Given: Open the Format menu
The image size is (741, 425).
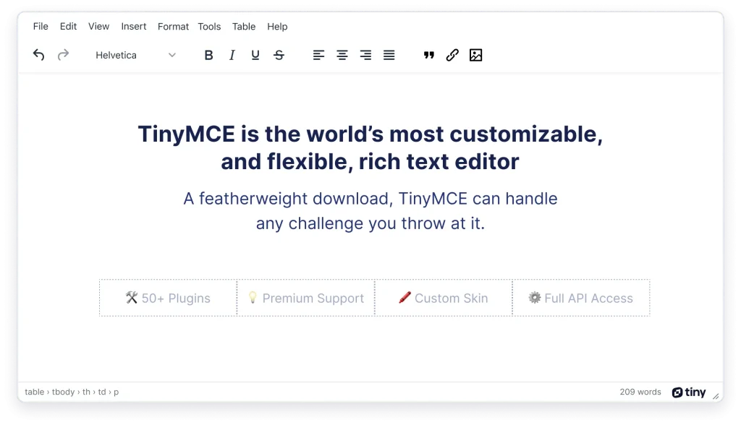Looking at the screenshot, I should [173, 26].
